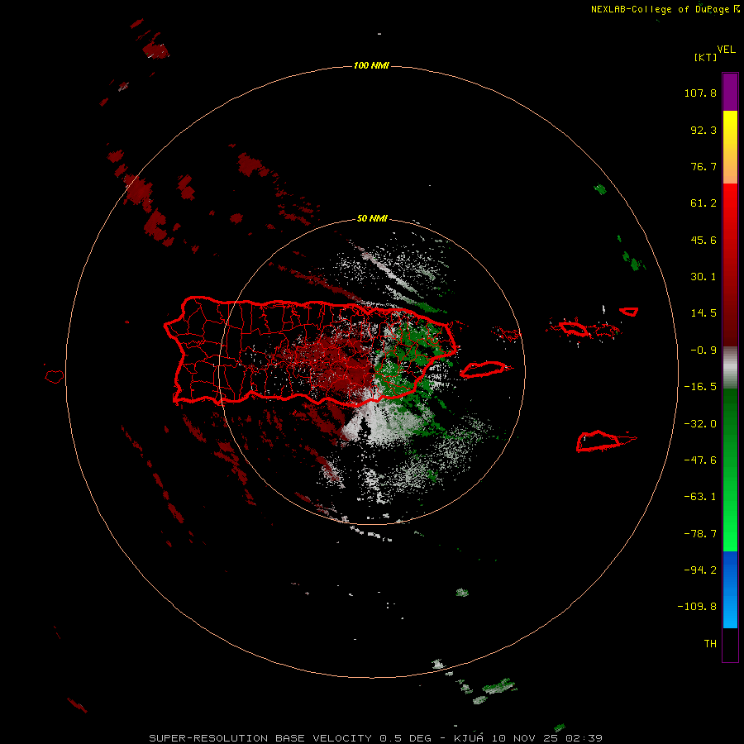This screenshot has width=744, height=744.
Task: Click the 30.1 legend value
Action: tap(703, 277)
